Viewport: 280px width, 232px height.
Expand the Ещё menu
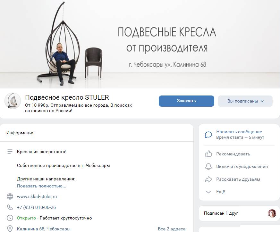(x=221, y=192)
